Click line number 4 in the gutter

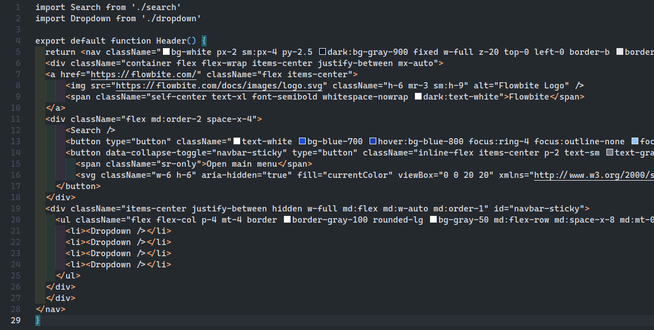click(x=18, y=41)
